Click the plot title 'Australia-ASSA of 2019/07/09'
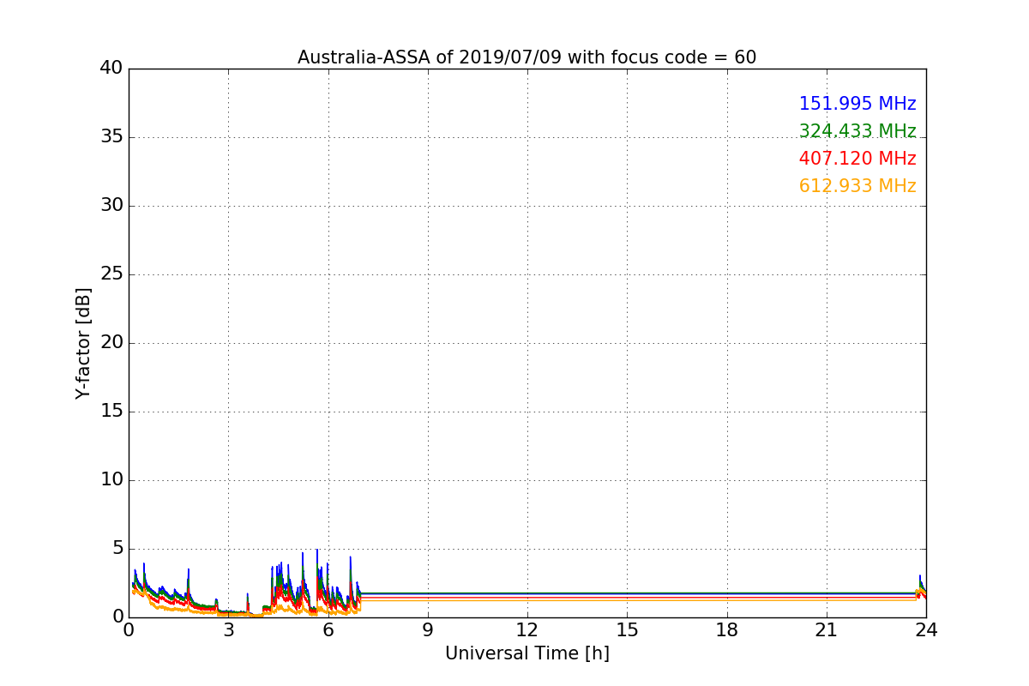Image resolution: width=1029 pixels, height=686 pixels. click(527, 57)
